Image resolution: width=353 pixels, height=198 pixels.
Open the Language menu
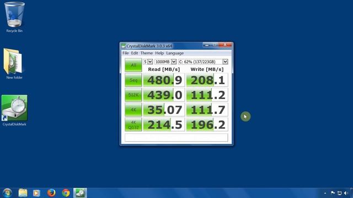pyautogui.click(x=175, y=53)
